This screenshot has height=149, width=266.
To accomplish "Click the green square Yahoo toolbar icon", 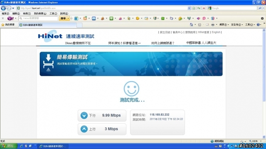I will [163, 18].
